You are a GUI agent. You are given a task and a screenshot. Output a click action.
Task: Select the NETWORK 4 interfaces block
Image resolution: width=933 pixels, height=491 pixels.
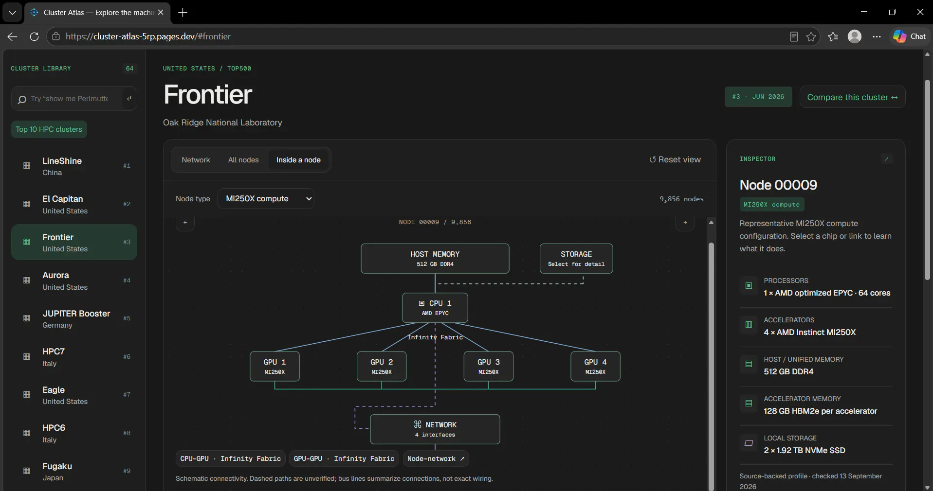[435, 429]
